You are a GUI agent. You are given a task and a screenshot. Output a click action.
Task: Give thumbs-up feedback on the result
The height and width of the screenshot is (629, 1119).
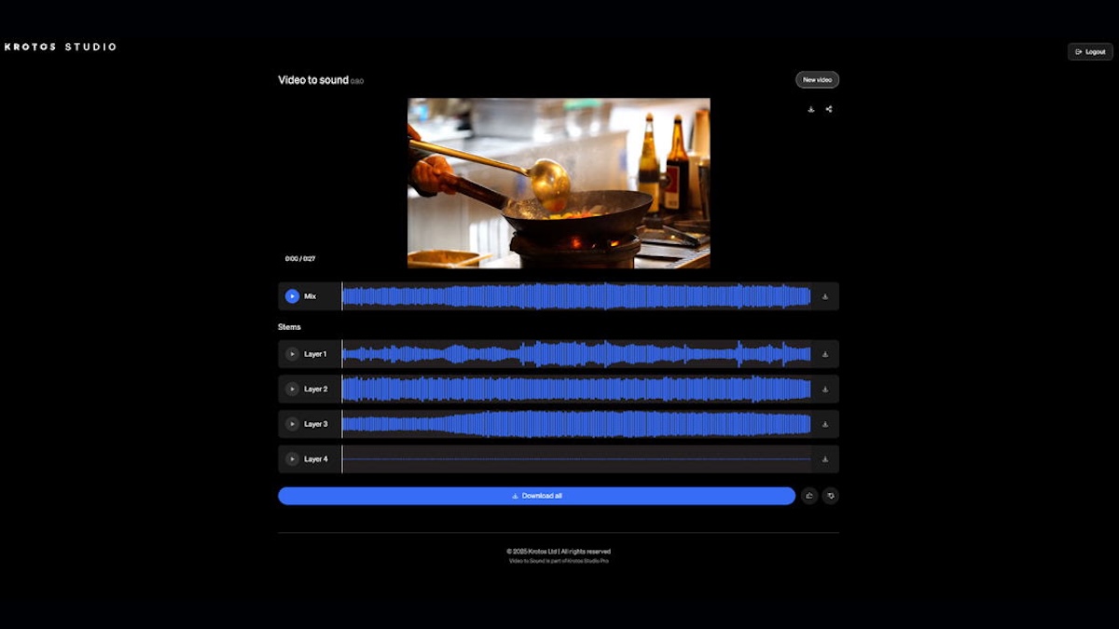point(809,495)
